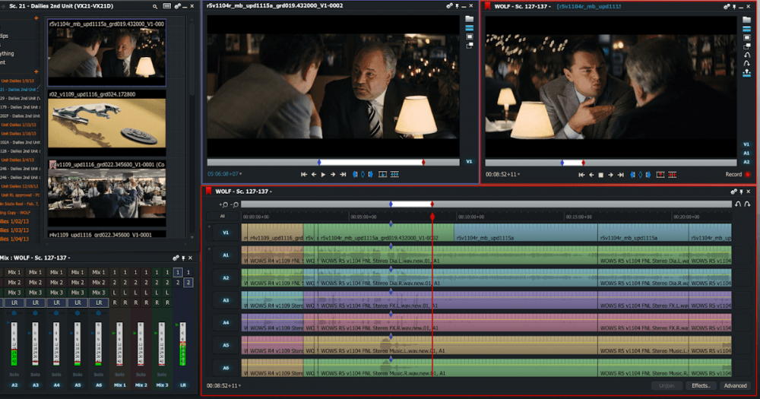The height and width of the screenshot is (399, 760).
Task: Solo the A2 mixer channel
Action: click(x=14, y=375)
